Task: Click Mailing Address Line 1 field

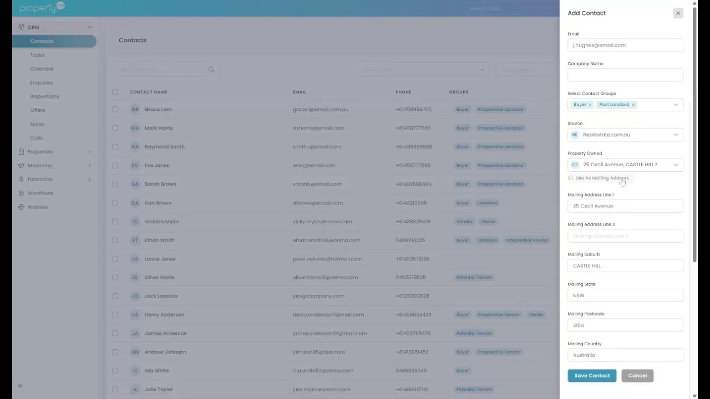Action: coord(625,206)
